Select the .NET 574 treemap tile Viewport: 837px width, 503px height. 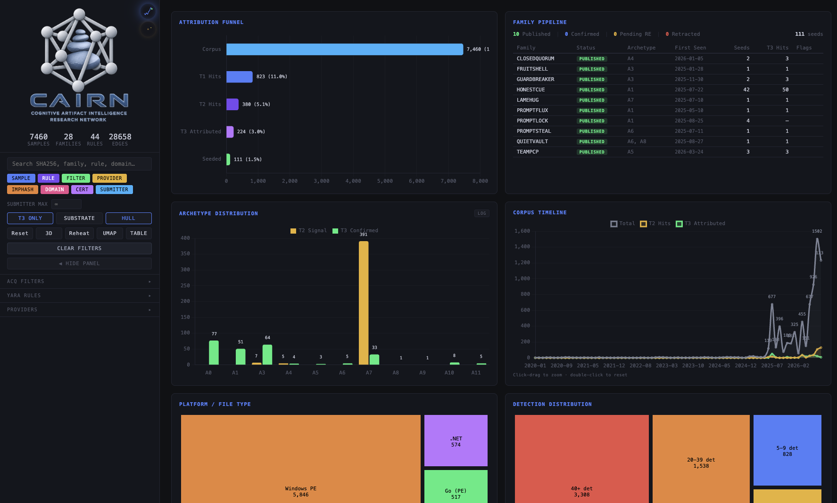point(456,441)
